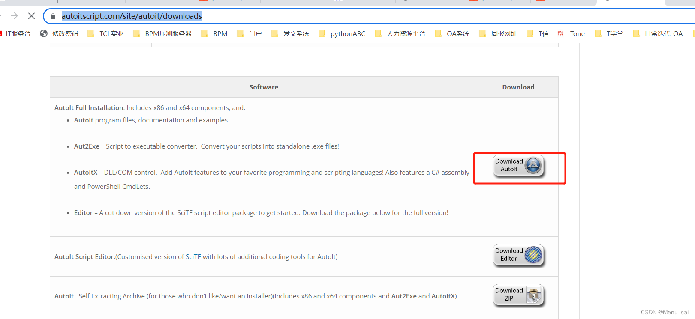Open the 修改密码 bookmark
This screenshot has width=695, height=319.
click(x=59, y=34)
